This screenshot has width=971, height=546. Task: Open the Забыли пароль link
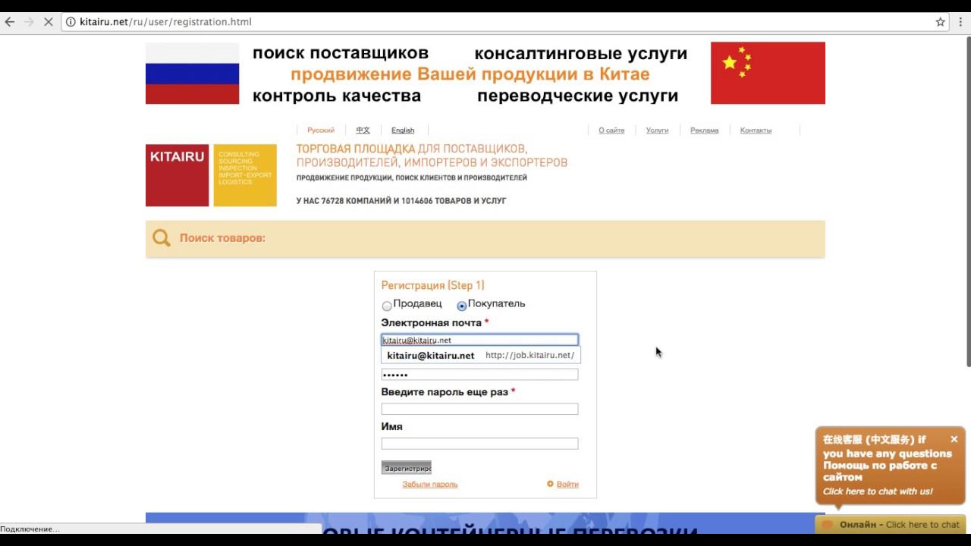[429, 484]
